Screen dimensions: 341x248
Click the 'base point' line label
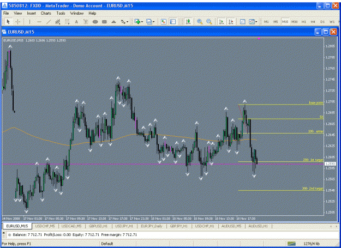click(316, 102)
